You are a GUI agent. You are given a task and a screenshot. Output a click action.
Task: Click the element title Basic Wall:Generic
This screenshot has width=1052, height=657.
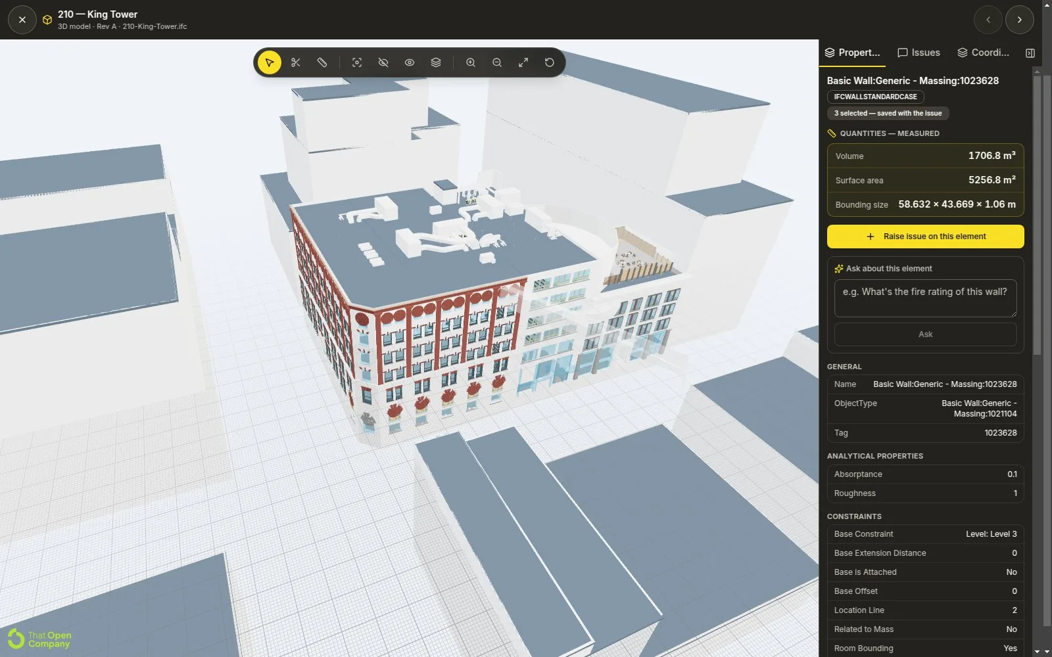tap(913, 81)
